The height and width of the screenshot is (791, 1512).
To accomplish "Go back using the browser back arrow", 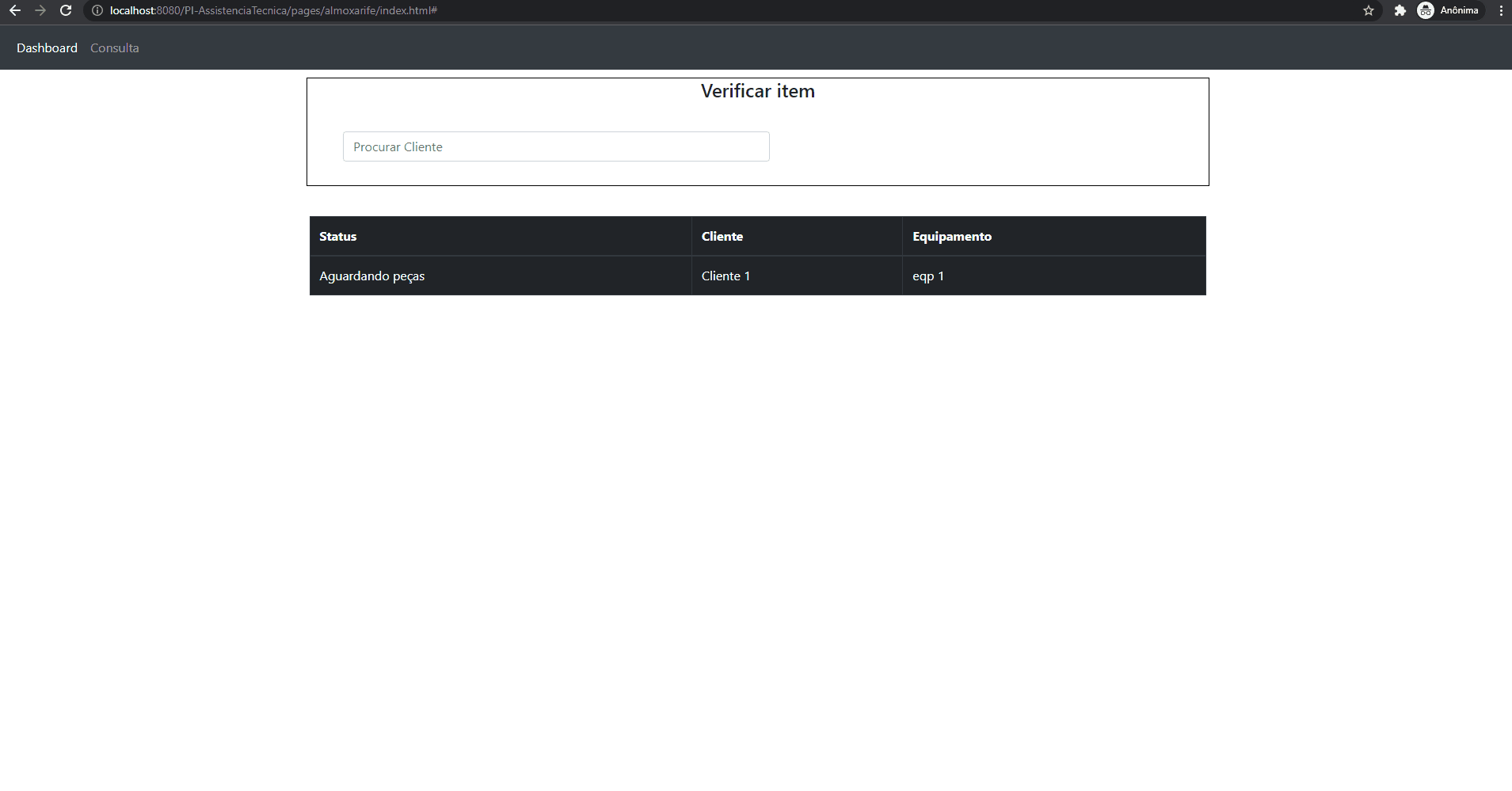I will [14, 10].
